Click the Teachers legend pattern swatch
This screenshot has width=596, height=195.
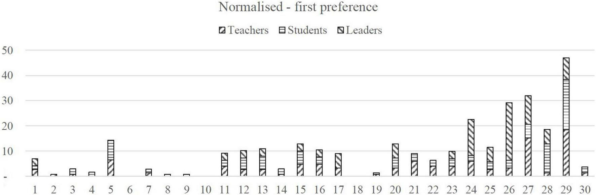click(222, 30)
